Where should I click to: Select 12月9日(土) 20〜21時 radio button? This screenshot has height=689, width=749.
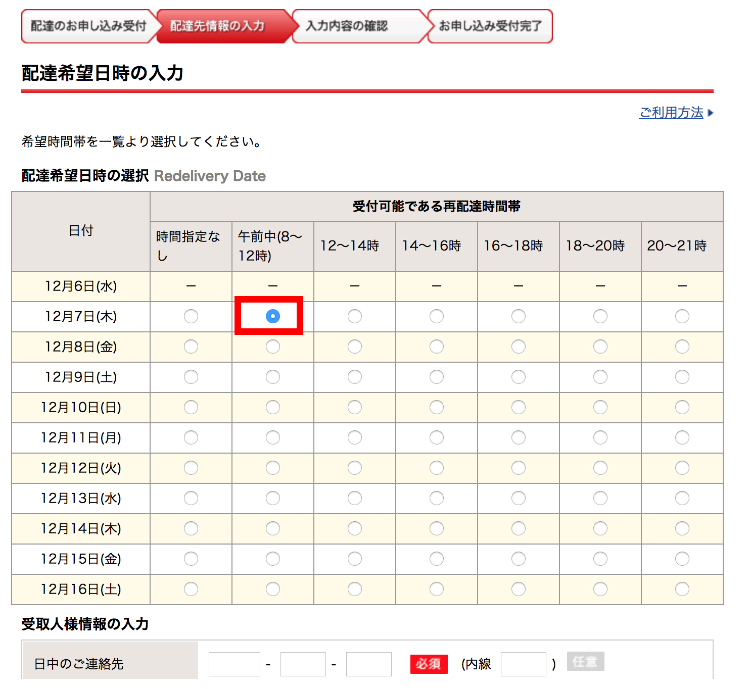(682, 377)
